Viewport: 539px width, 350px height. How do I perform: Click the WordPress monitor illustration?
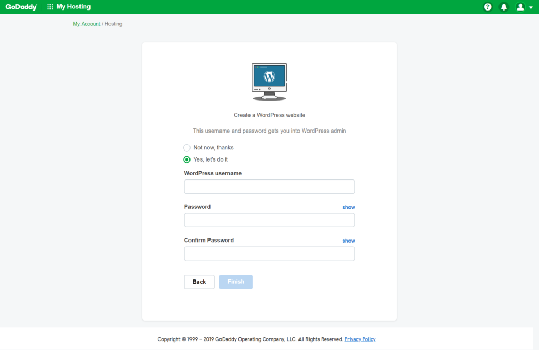pos(269,82)
